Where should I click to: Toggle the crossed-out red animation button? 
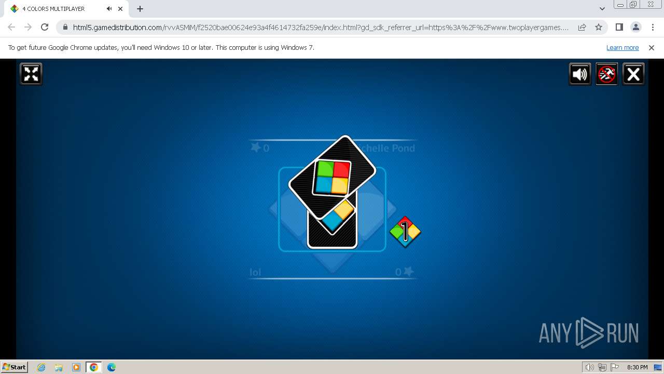(x=606, y=74)
